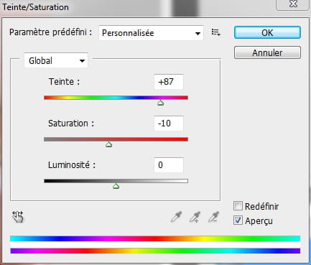This screenshot has height=265, width=311.
Task: Click the Saturation label
Action: [71, 124]
